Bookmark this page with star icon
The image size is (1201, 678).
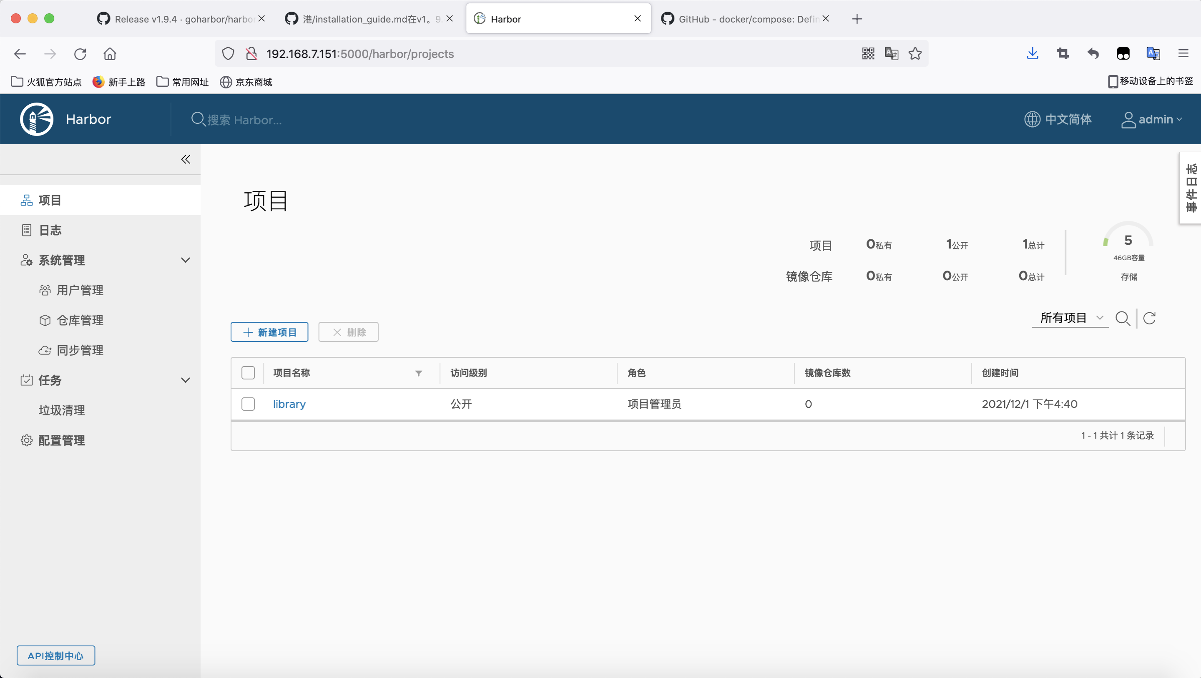tap(915, 54)
